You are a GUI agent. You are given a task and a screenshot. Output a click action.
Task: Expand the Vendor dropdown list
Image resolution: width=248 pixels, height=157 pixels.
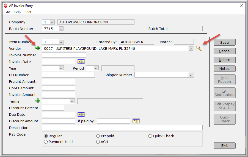pos(191,48)
